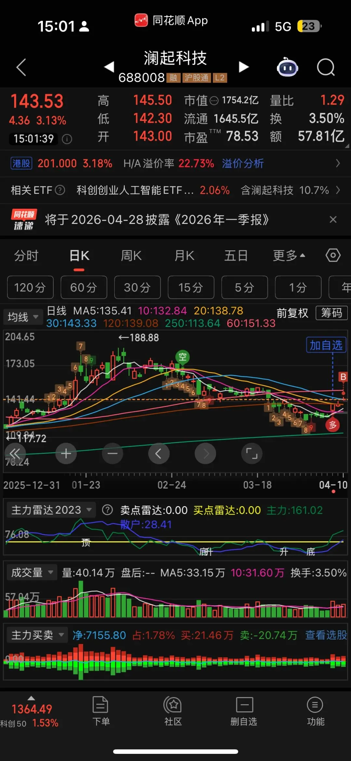Select the 月K tab
Viewport: 351px width, 761px height.
184,256
